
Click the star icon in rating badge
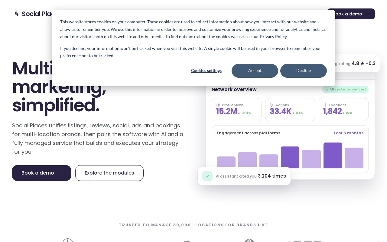click(x=362, y=64)
